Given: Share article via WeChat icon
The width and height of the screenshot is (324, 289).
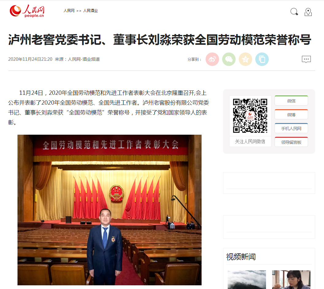Looking at the screenshot, I should click(229, 59).
